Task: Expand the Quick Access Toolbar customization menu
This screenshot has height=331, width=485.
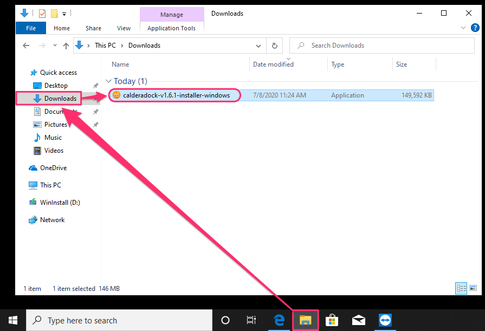Action: 64,14
